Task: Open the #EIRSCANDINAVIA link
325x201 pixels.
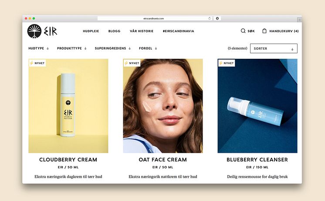Action: (x=179, y=31)
